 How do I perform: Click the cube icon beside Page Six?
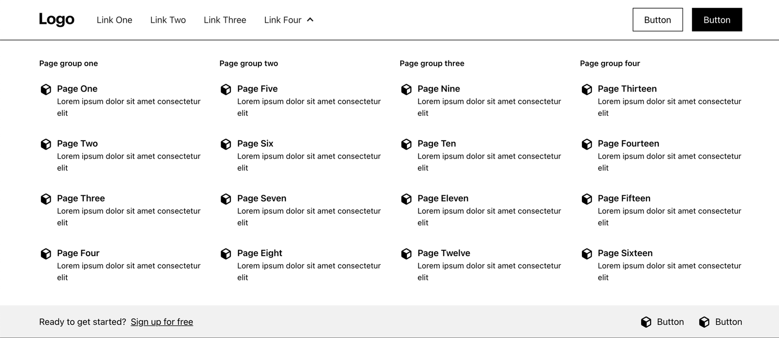coord(226,144)
